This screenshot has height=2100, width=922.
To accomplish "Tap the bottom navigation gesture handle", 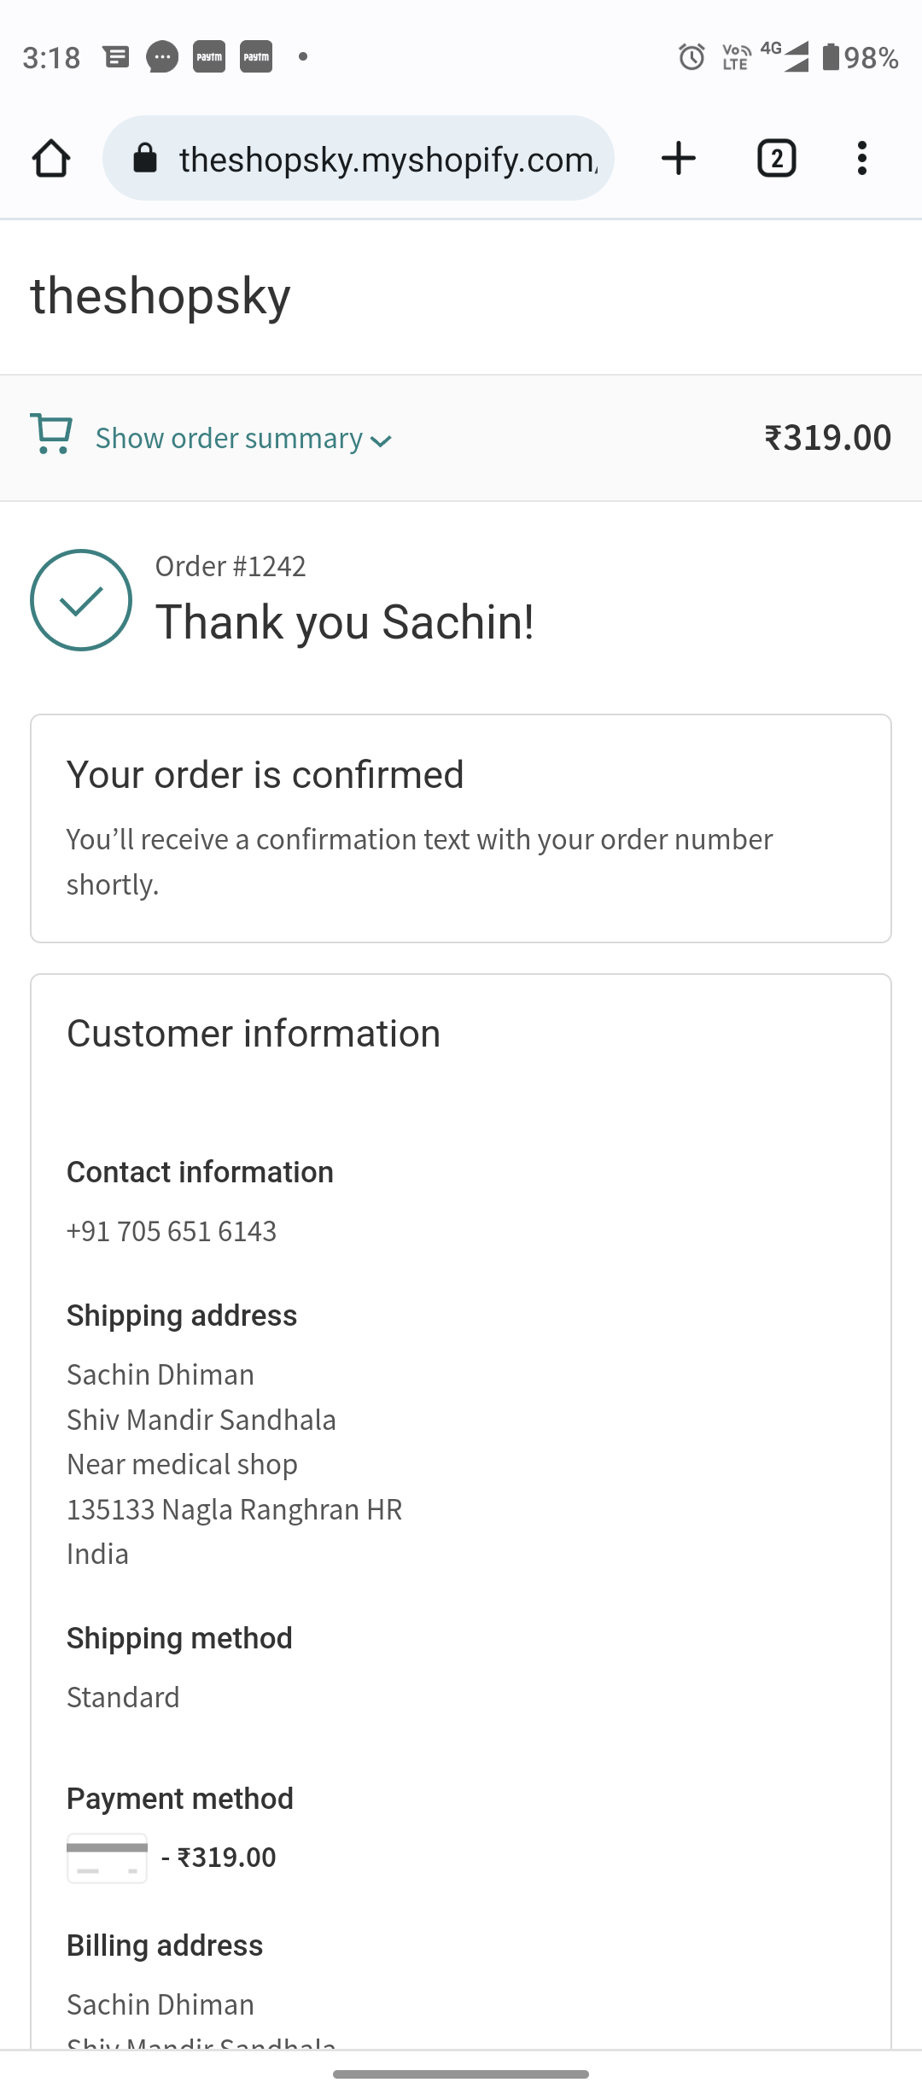I will [461, 2074].
